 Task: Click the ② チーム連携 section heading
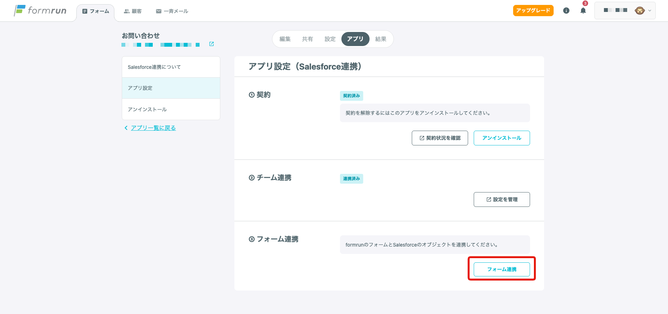click(270, 178)
